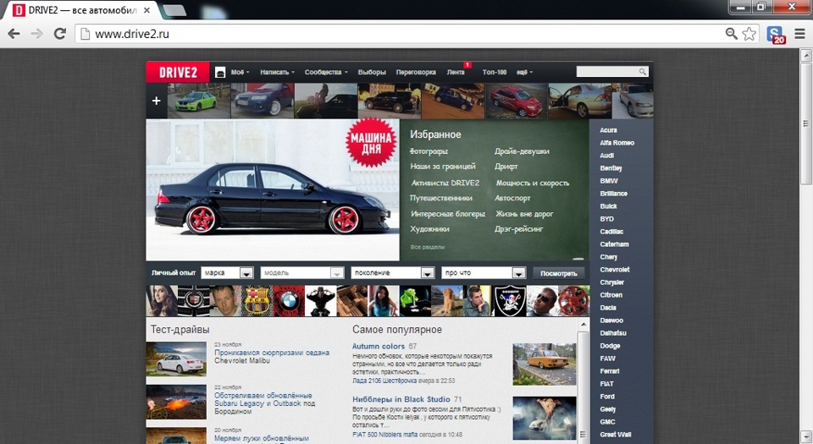
Task: Click the FC Barcelona crest avatar
Action: pos(257,301)
